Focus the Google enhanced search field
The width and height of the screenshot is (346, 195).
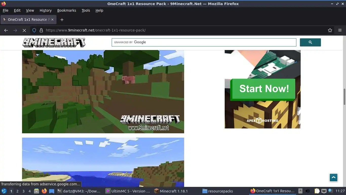(x=204, y=42)
